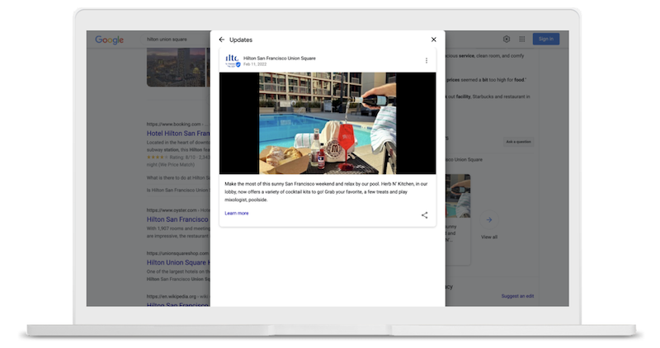660x348 pixels.
Task: Click the Sign in button
Action: point(546,39)
